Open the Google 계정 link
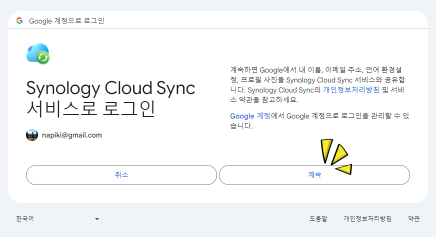 pos(250,116)
